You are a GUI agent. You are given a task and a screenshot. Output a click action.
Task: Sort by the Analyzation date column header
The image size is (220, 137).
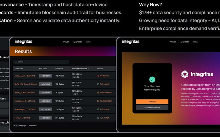(79, 69)
